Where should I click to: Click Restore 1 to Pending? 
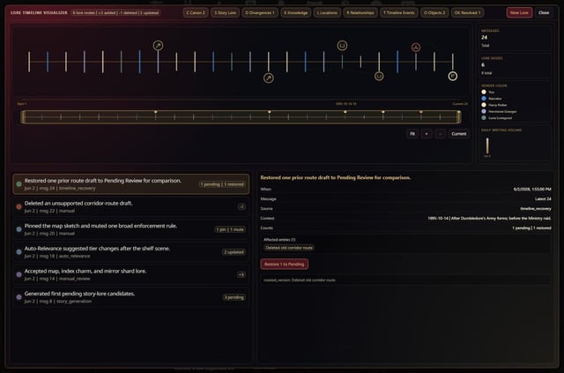[284, 264]
